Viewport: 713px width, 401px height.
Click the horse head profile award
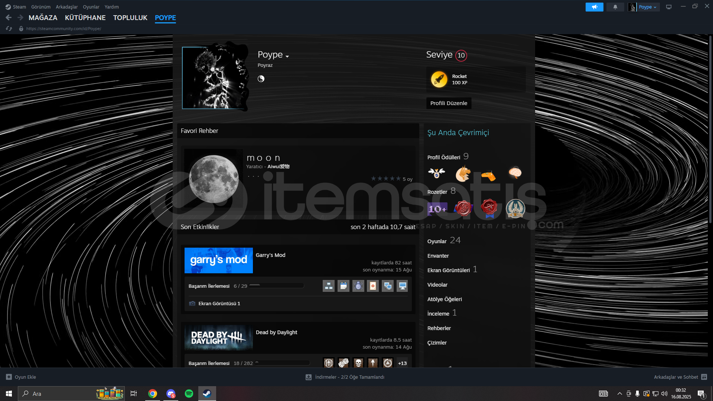pos(463,173)
